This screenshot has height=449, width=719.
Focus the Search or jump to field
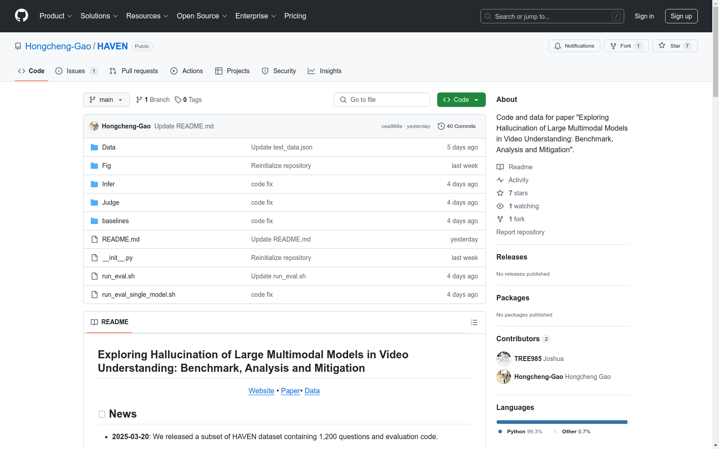point(552,16)
